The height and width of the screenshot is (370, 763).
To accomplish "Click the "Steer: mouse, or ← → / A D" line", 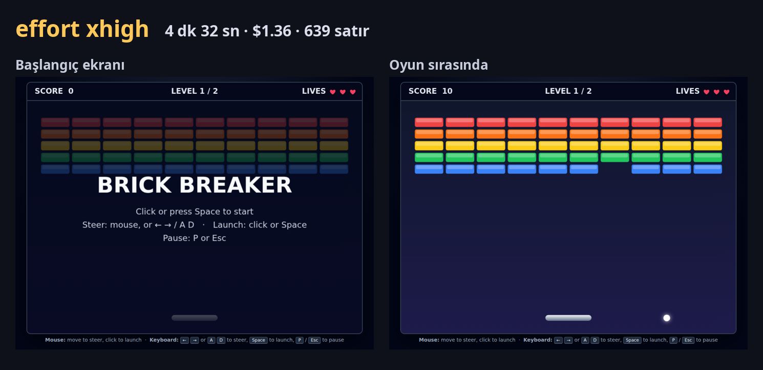I will [138, 225].
